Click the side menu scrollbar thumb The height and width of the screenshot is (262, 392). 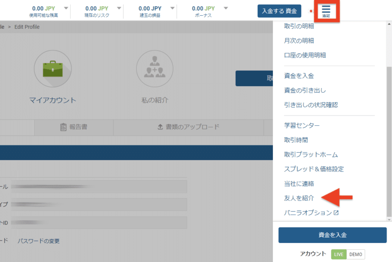389,142
